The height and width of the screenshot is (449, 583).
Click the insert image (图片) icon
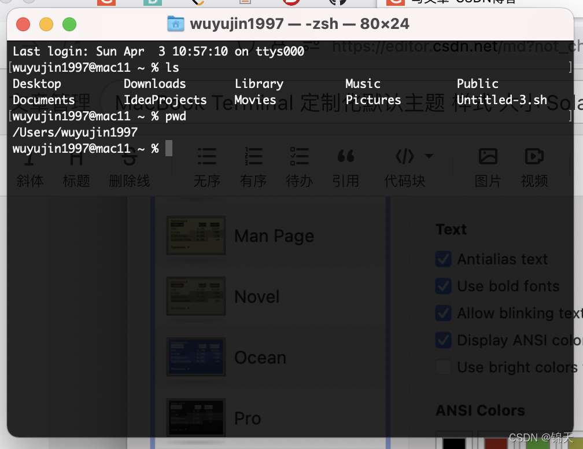(x=488, y=156)
